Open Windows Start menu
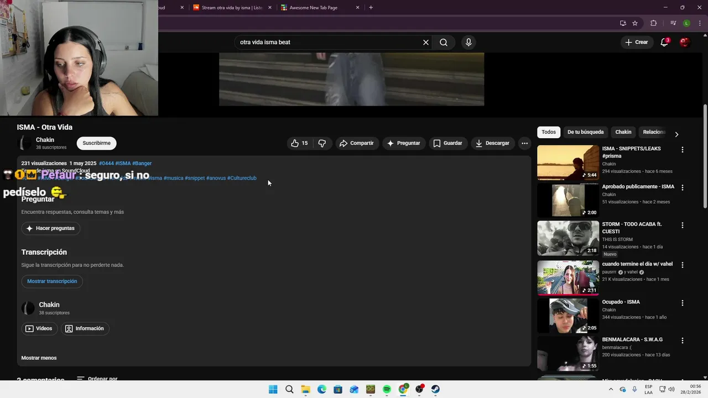Screen dimensions: 708x398 click(273, 390)
